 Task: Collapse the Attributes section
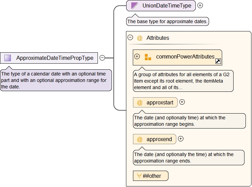(x=130, y=38)
